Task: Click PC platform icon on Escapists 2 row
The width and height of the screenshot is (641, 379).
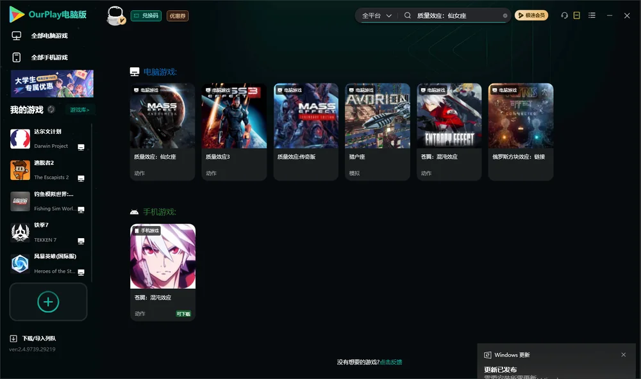Action: (81, 179)
